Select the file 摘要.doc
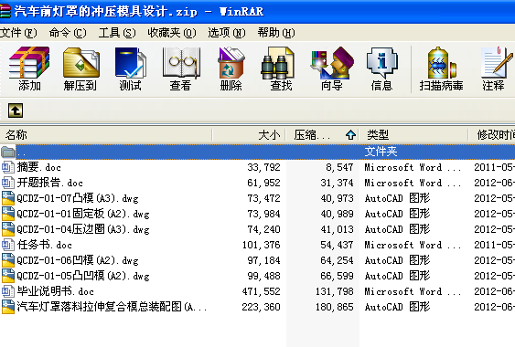This screenshot has width=515, height=347. [x=39, y=167]
